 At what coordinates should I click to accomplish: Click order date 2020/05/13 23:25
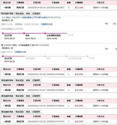click(x=37, y=121)
